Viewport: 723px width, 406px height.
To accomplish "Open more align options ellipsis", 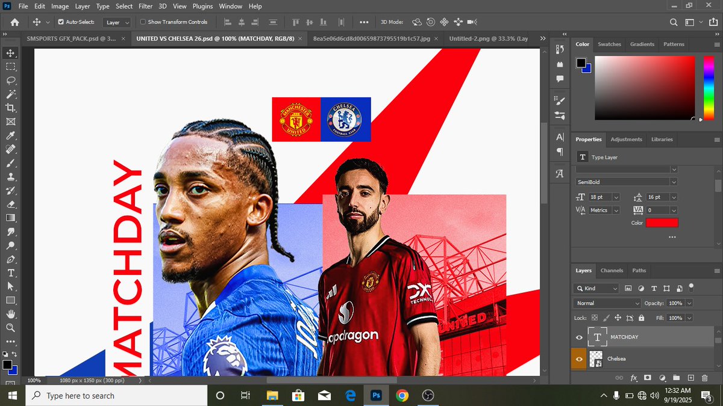I will [364, 22].
